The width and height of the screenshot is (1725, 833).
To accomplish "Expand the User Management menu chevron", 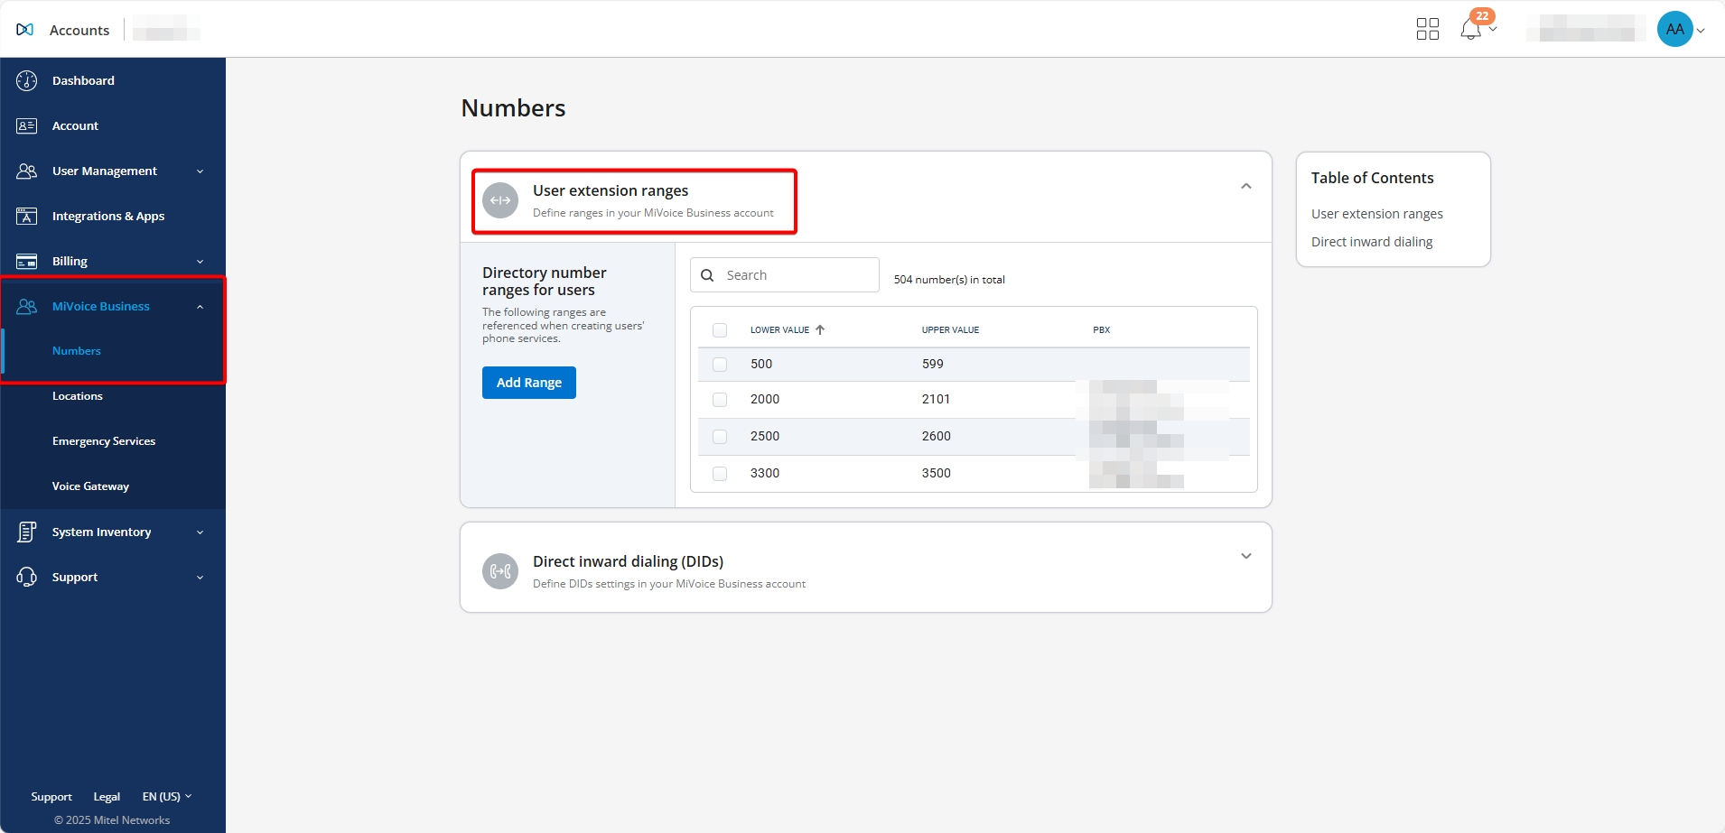I will click(200, 171).
